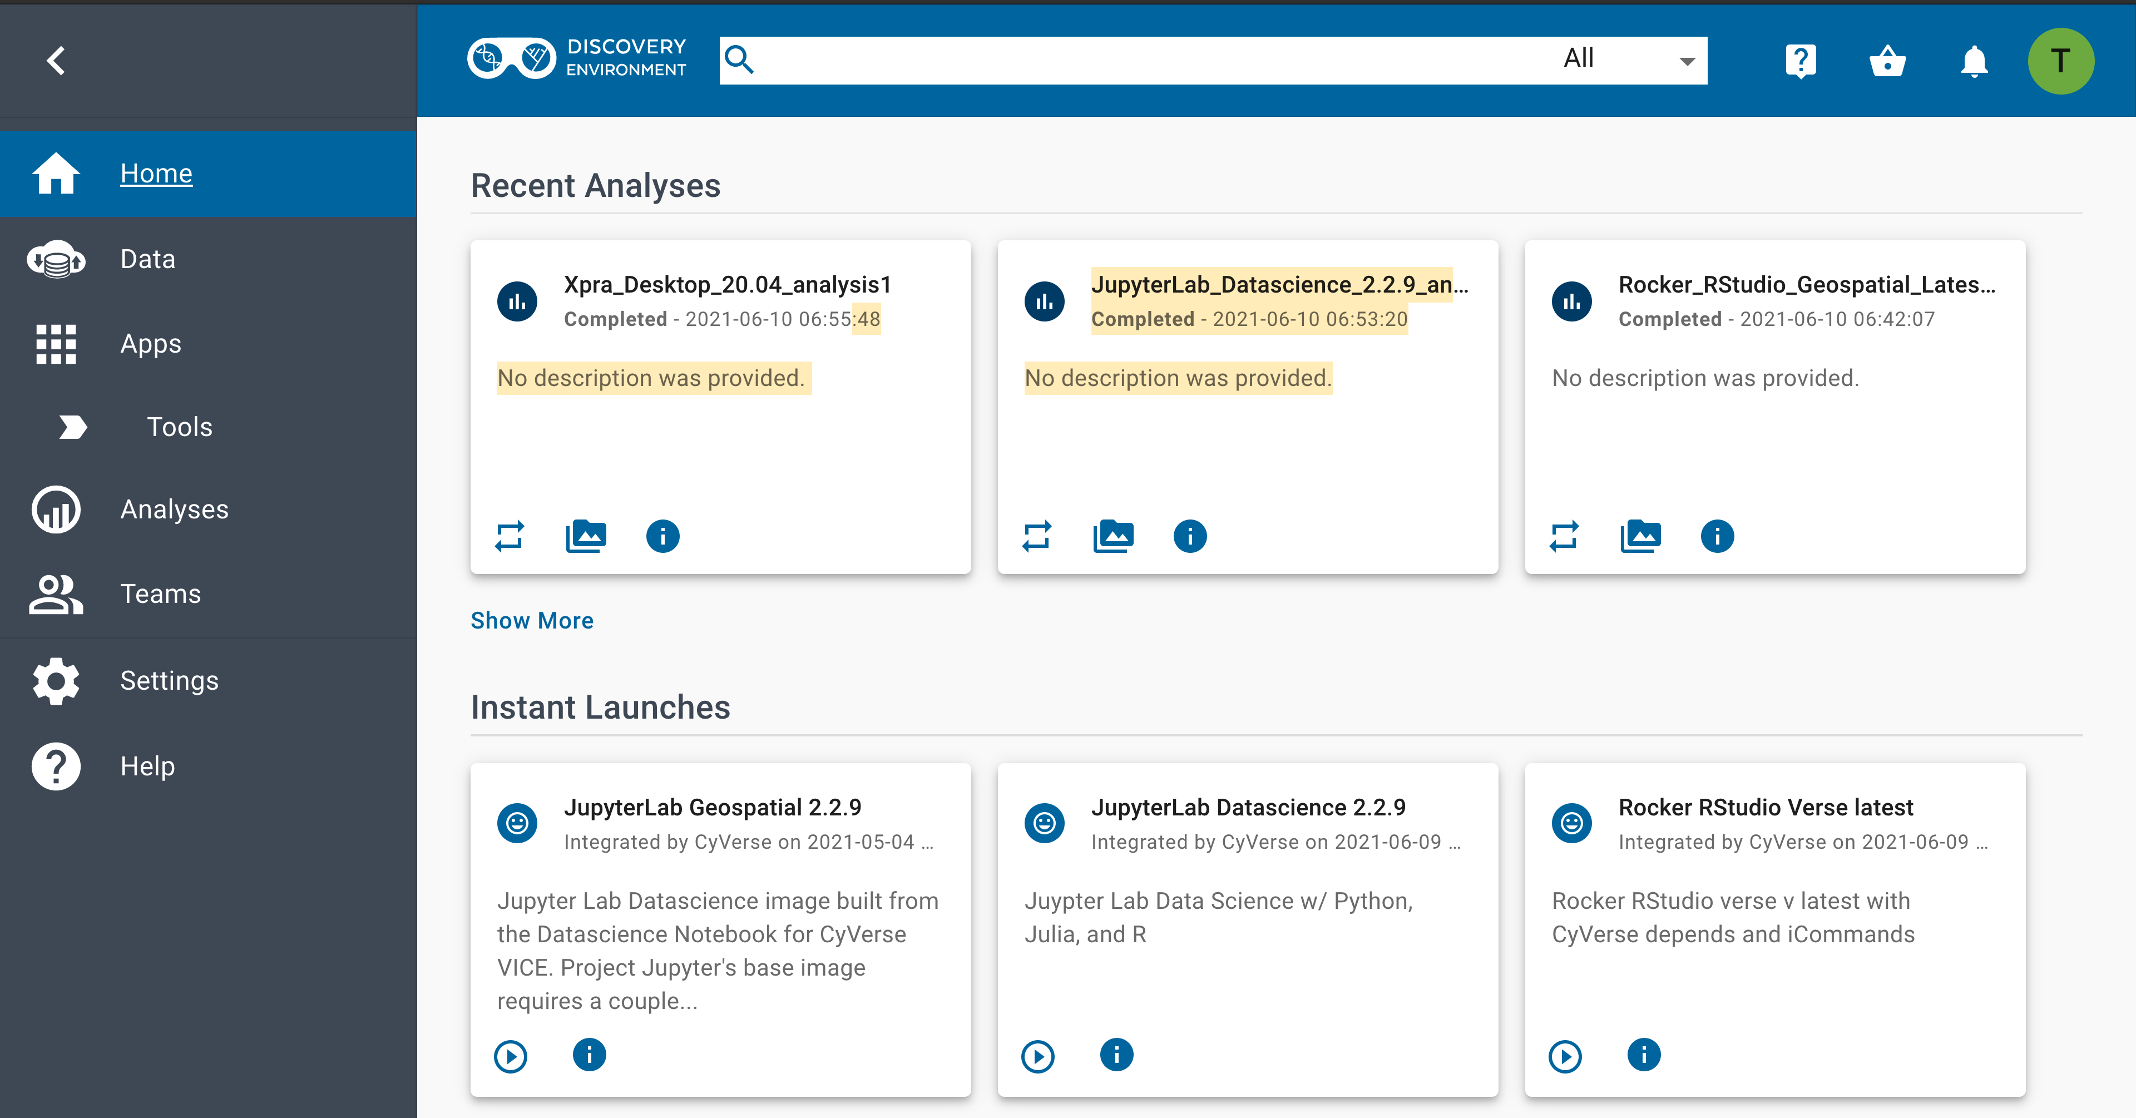Click the Teams people icon
The image size is (2136, 1118).
pos(56,594)
